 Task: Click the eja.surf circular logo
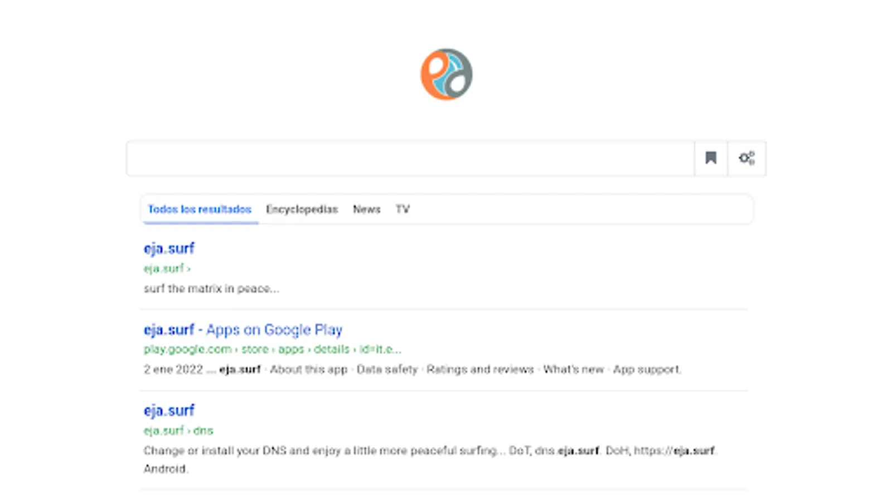(x=446, y=74)
